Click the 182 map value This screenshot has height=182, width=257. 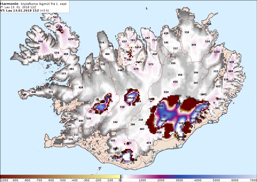[x=28, y=43]
